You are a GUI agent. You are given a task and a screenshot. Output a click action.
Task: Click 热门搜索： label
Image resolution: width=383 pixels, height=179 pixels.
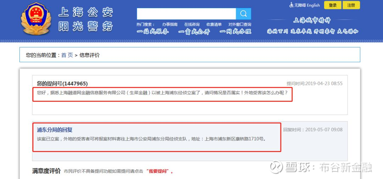pyautogui.click(x=146, y=24)
